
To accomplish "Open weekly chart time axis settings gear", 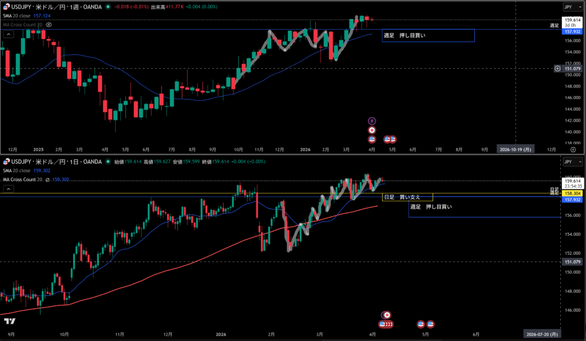I will coord(573,148).
